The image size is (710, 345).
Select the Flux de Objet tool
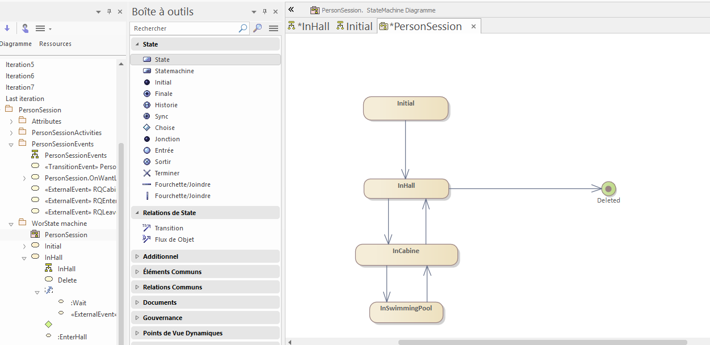click(x=174, y=239)
